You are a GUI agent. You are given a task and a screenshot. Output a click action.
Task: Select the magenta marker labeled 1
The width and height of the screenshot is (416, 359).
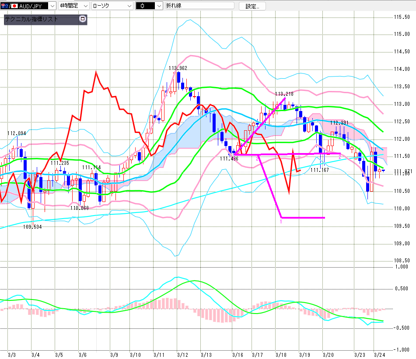(x=281, y=222)
